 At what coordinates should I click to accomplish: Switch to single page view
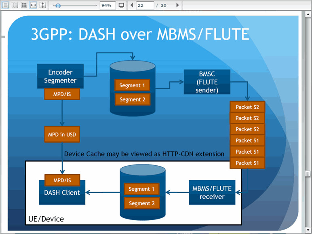(x=5, y=5)
